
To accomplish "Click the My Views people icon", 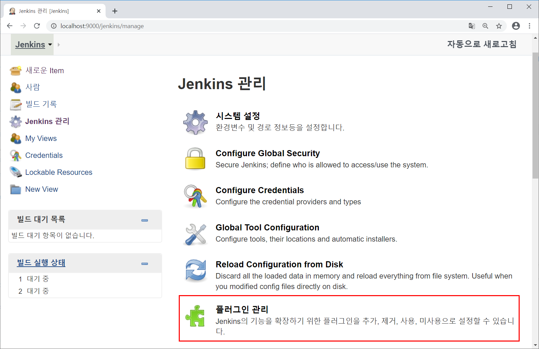I will 16,138.
